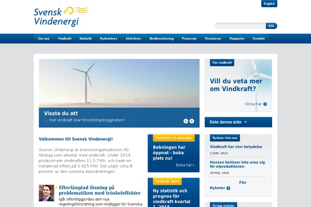Open Vindkraft har stor betydelse news item
Screen dimensions: 311x207
click(x=236, y=147)
